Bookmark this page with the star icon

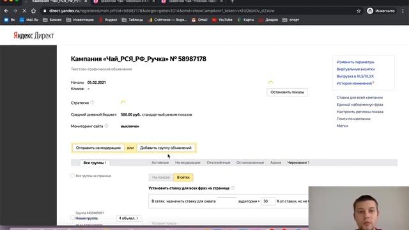point(359,11)
